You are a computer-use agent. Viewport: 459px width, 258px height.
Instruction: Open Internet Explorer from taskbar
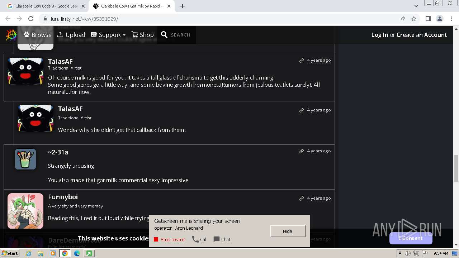click(28, 253)
